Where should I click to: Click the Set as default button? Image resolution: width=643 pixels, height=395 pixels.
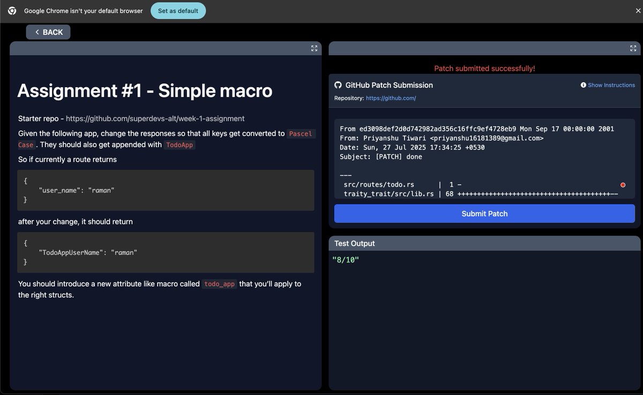178,11
